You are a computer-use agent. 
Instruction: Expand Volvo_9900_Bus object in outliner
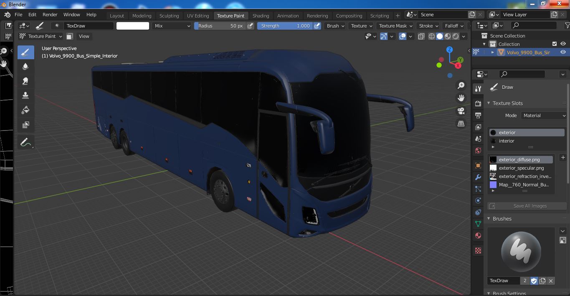click(x=493, y=52)
